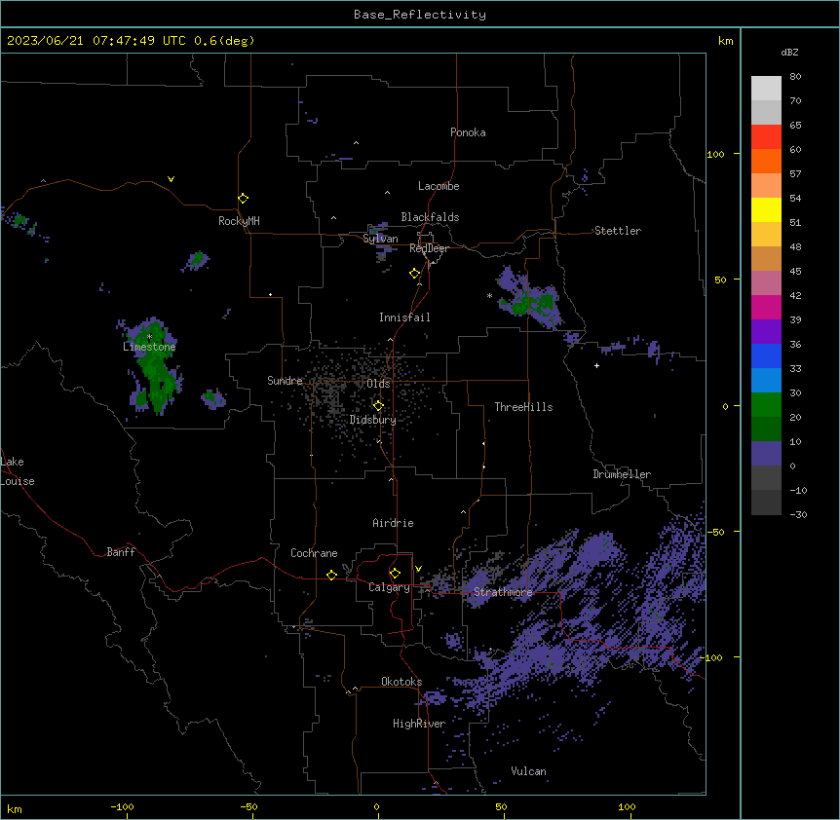Click the Lacombe city label
Viewport: 840px width, 820px height.
(x=439, y=186)
